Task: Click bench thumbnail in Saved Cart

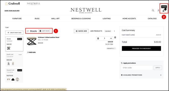Action: 9,79
